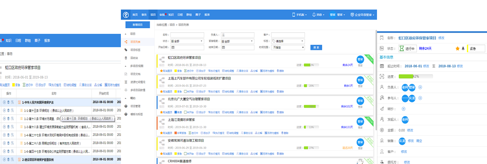The image size is (487, 164).
Task: Focus the 客户 input field
Action: point(288,35)
